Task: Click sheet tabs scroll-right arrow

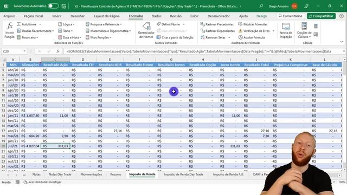Action: coord(16,175)
